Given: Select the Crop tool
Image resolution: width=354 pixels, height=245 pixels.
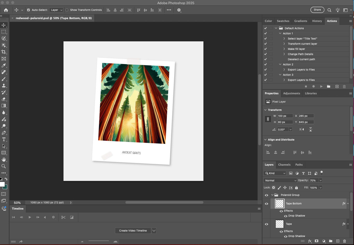Looking at the screenshot, I should pyautogui.click(x=4, y=52).
